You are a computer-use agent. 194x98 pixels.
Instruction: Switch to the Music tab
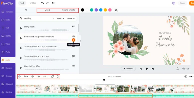click(x=47, y=10)
